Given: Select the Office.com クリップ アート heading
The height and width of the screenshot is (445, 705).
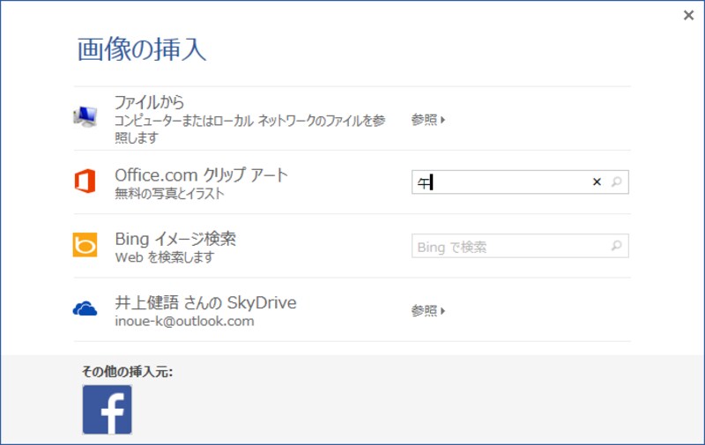Looking at the screenshot, I should 201,174.
